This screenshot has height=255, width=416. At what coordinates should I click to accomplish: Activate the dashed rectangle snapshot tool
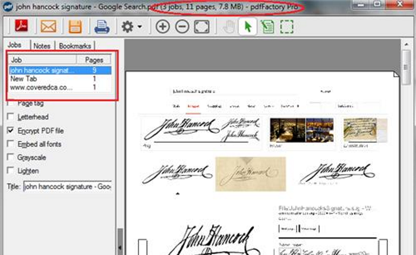[287, 27]
